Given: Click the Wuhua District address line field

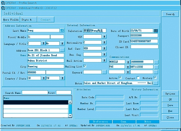Looking at the screenshot, I should (x=46, y=60).
